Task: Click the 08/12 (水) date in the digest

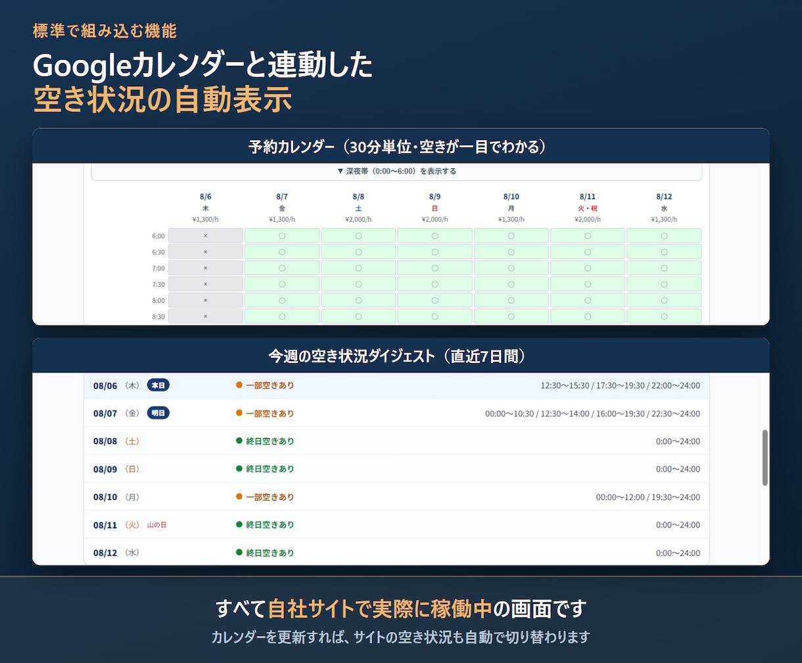Action: click(116, 553)
